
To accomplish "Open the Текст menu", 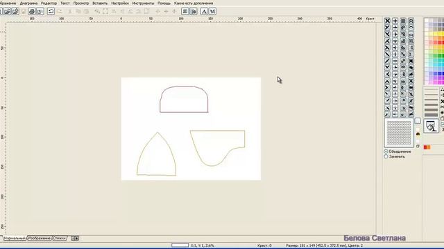I will tap(65, 3).
